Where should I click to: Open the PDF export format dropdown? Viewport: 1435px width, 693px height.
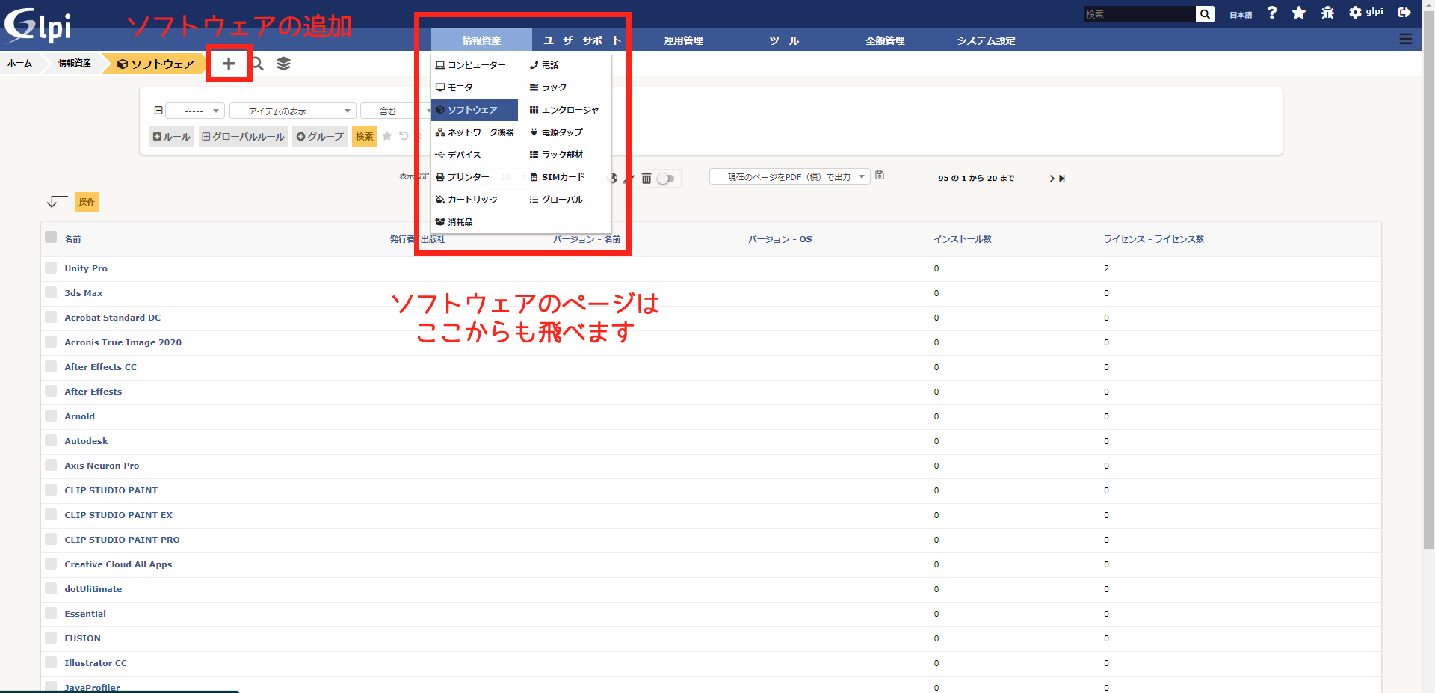[789, 177]
